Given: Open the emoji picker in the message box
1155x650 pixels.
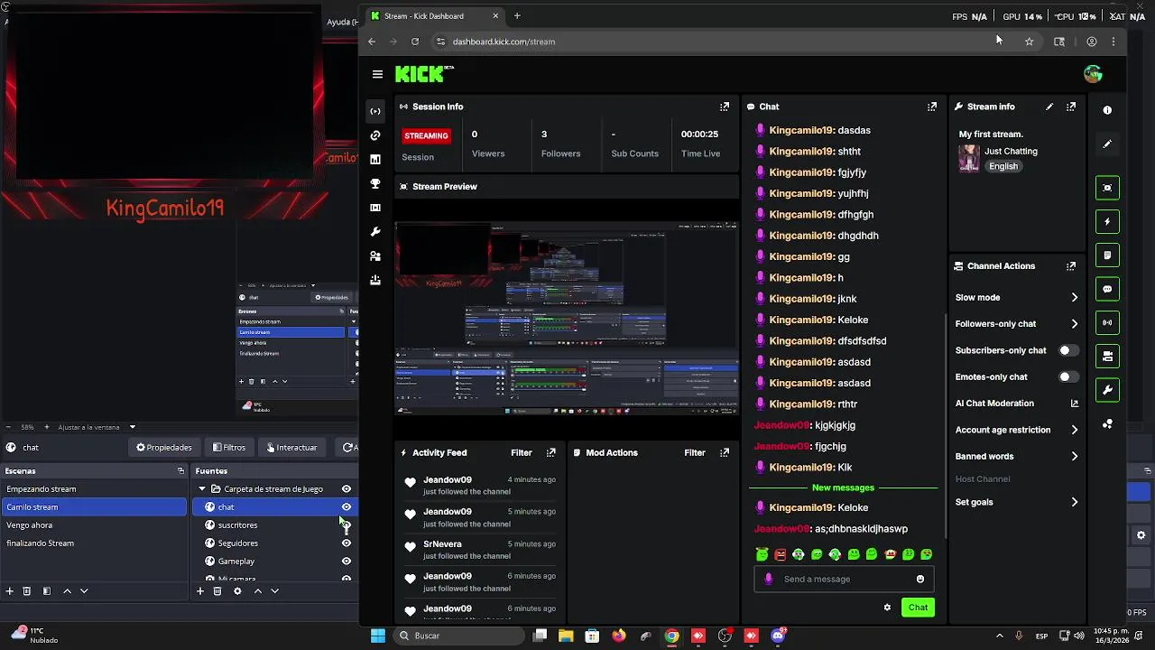Looking at the screenshot, I should click(x=920, y=580).
